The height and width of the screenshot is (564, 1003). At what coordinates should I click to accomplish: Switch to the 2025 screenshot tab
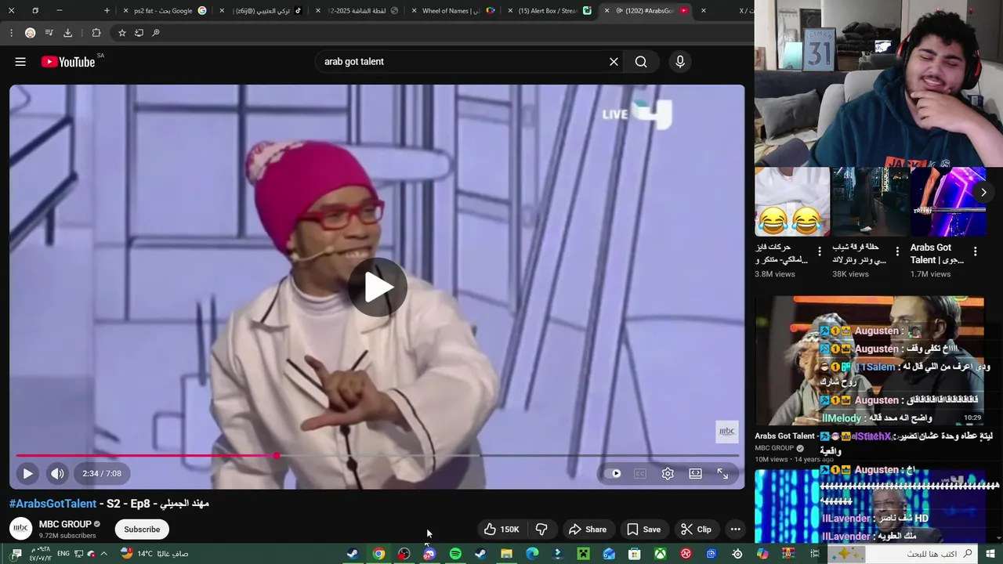358,11
